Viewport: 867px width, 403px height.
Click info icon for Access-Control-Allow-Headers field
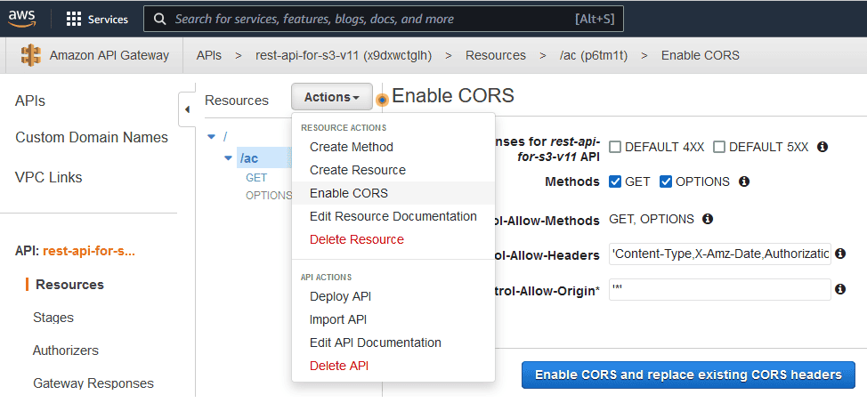(x=839, y=254)
